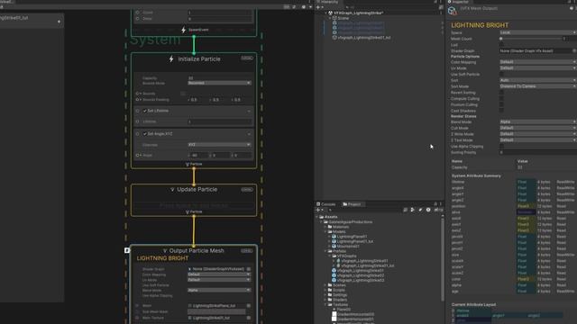Click the Shader Graph object picker in Output node

249,269
